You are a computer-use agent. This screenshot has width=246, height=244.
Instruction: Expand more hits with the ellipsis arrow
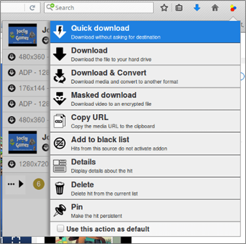pyautogui.click(x=16, y=184)
